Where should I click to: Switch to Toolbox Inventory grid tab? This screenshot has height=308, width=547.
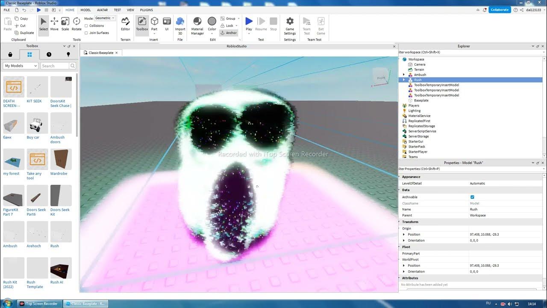pos(29,54)
